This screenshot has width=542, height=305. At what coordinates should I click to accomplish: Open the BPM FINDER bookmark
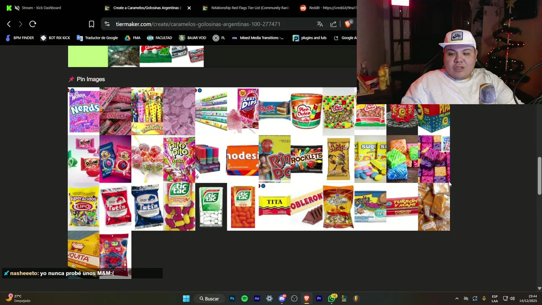click(x=19, y=38)
